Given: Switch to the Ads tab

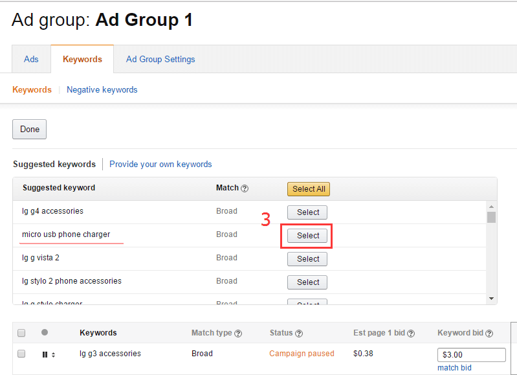Looking at the screenshot, I should click(x=31, y=59).
